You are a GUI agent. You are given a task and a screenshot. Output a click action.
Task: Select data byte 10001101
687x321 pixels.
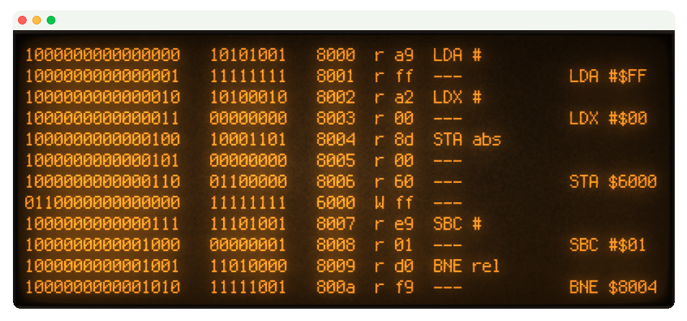coord(248,140)
